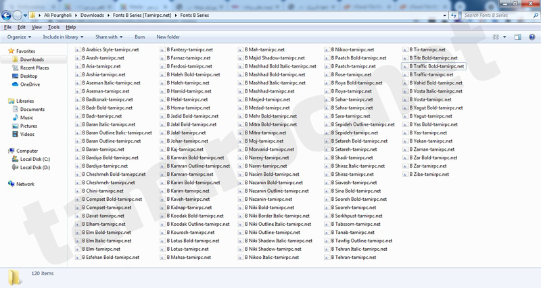Select the B Arabics Style-tamirpc.net font file
This screenshot has width=541, height=288.
(110, 50)
